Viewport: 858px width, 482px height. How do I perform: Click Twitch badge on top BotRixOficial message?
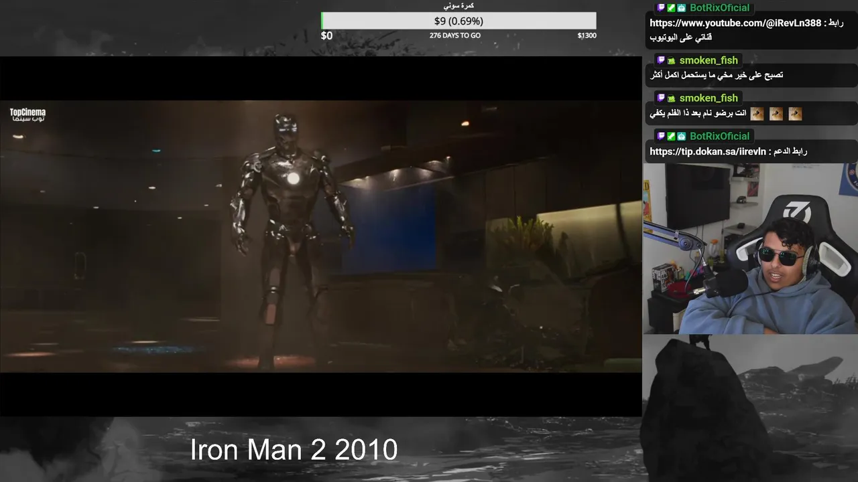660,8
